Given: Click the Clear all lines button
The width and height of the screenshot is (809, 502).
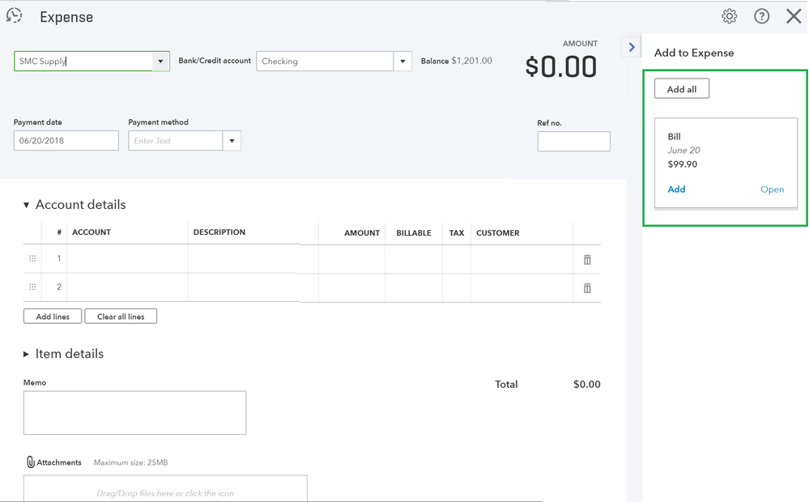Looking at the screenshot, I should coord(121,317).
